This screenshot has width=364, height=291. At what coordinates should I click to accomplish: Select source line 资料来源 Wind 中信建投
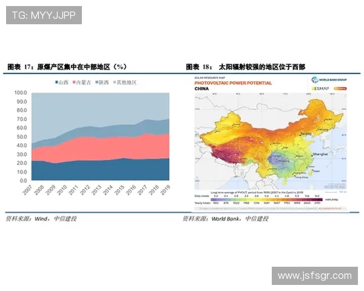tap(41, 219)
